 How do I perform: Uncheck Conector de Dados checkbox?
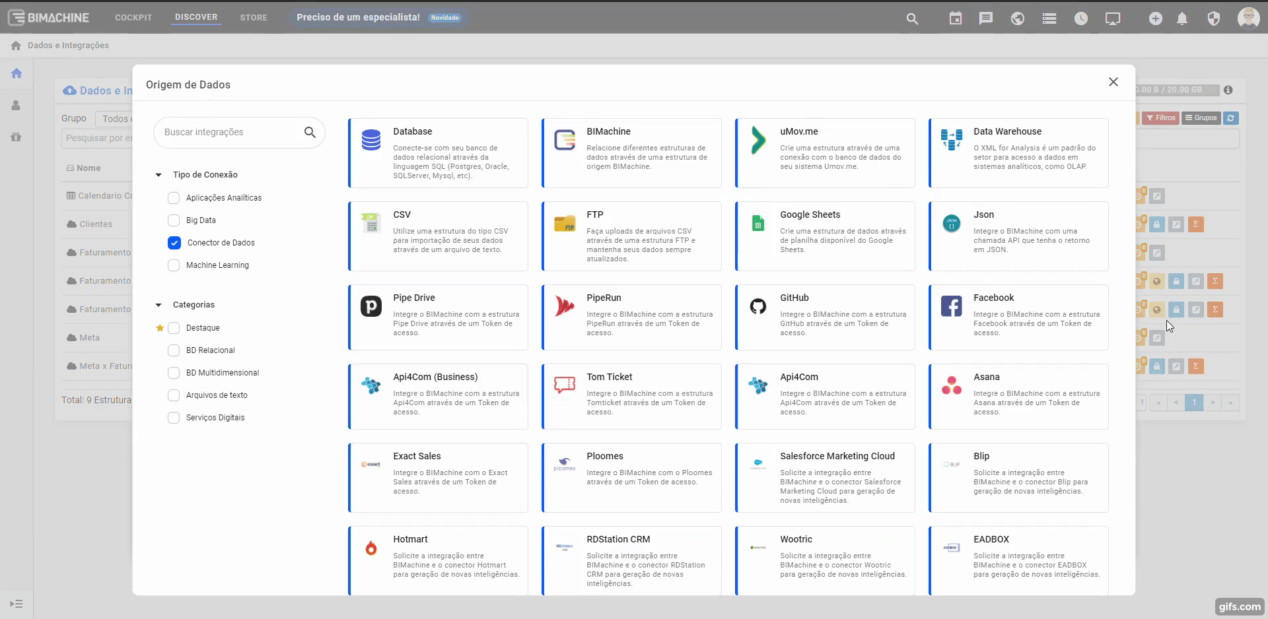coord(174,243)
